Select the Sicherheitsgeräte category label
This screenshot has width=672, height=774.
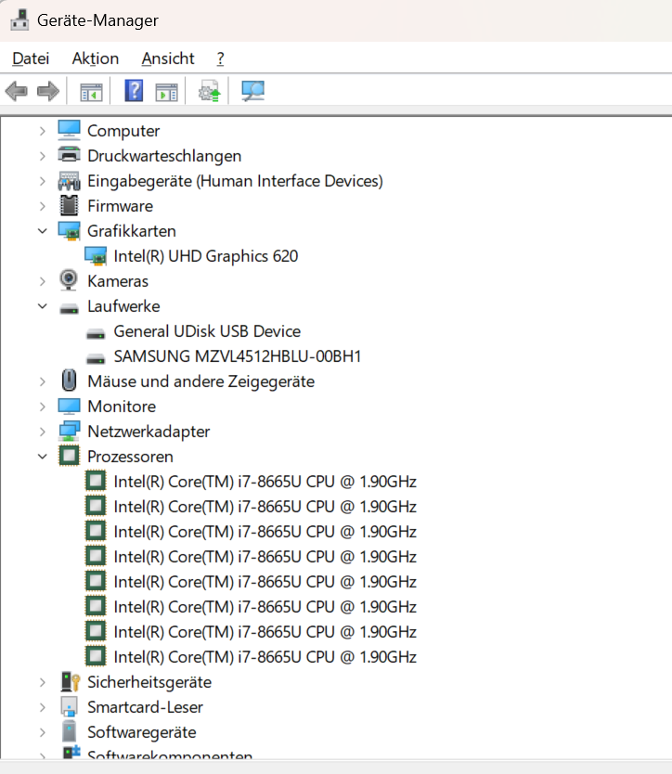pos(149,683)
